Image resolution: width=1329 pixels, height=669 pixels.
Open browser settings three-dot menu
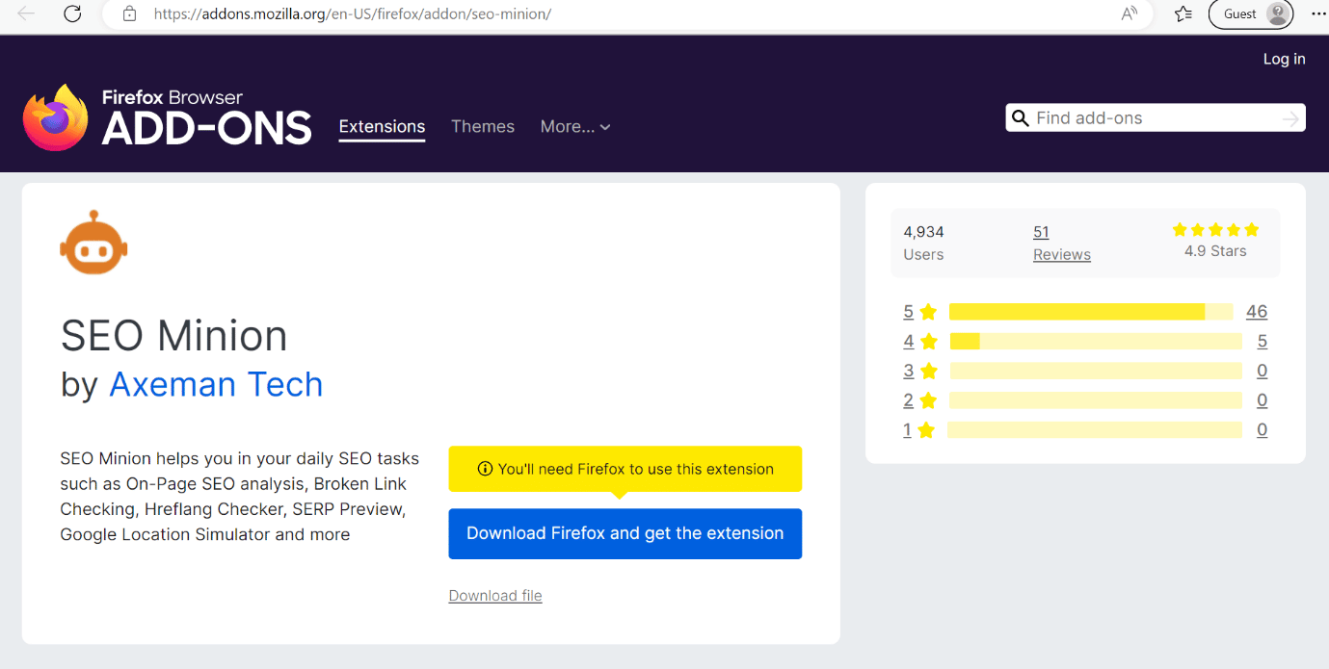click(1317, 13)
